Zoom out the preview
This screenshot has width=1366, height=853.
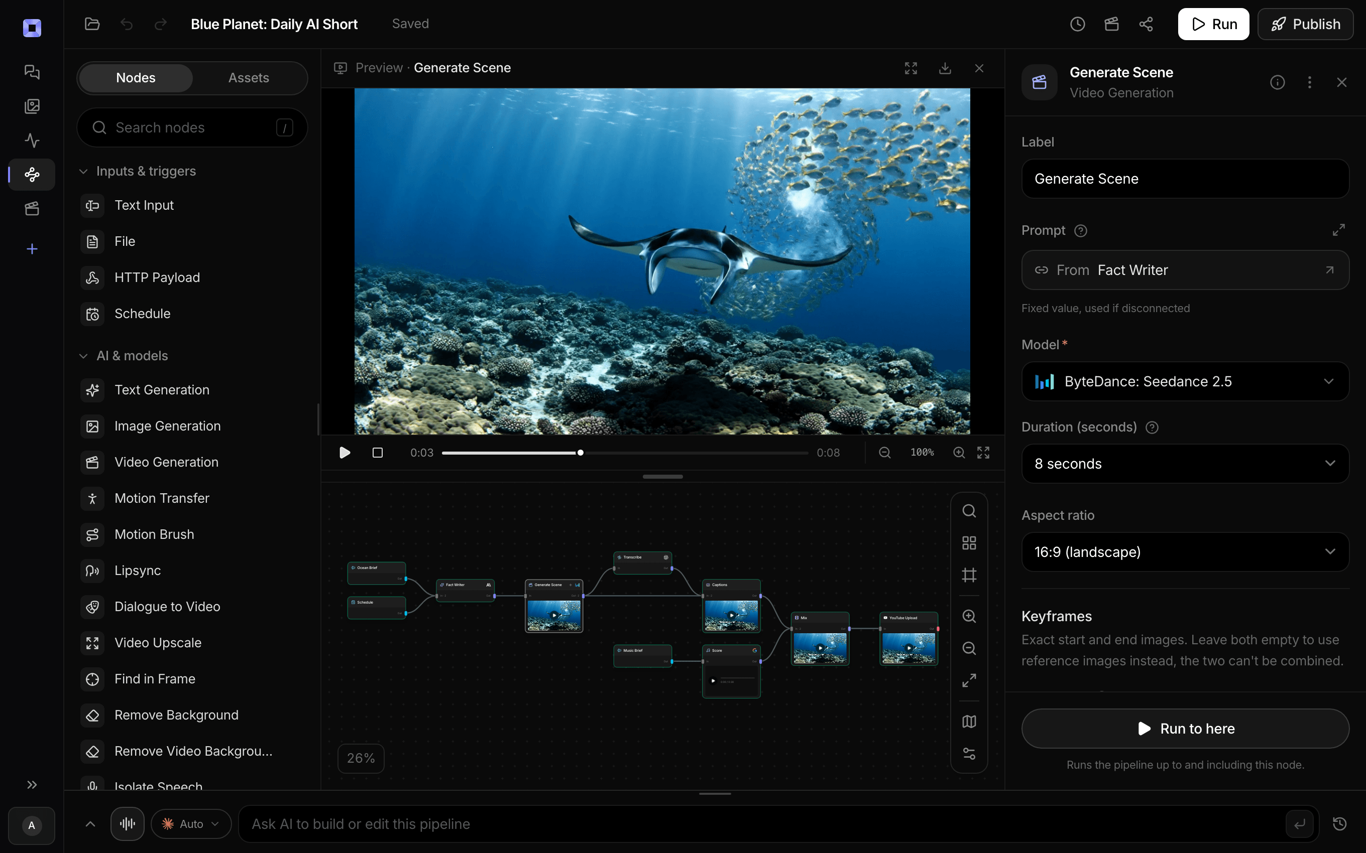(x=884, y=453)
